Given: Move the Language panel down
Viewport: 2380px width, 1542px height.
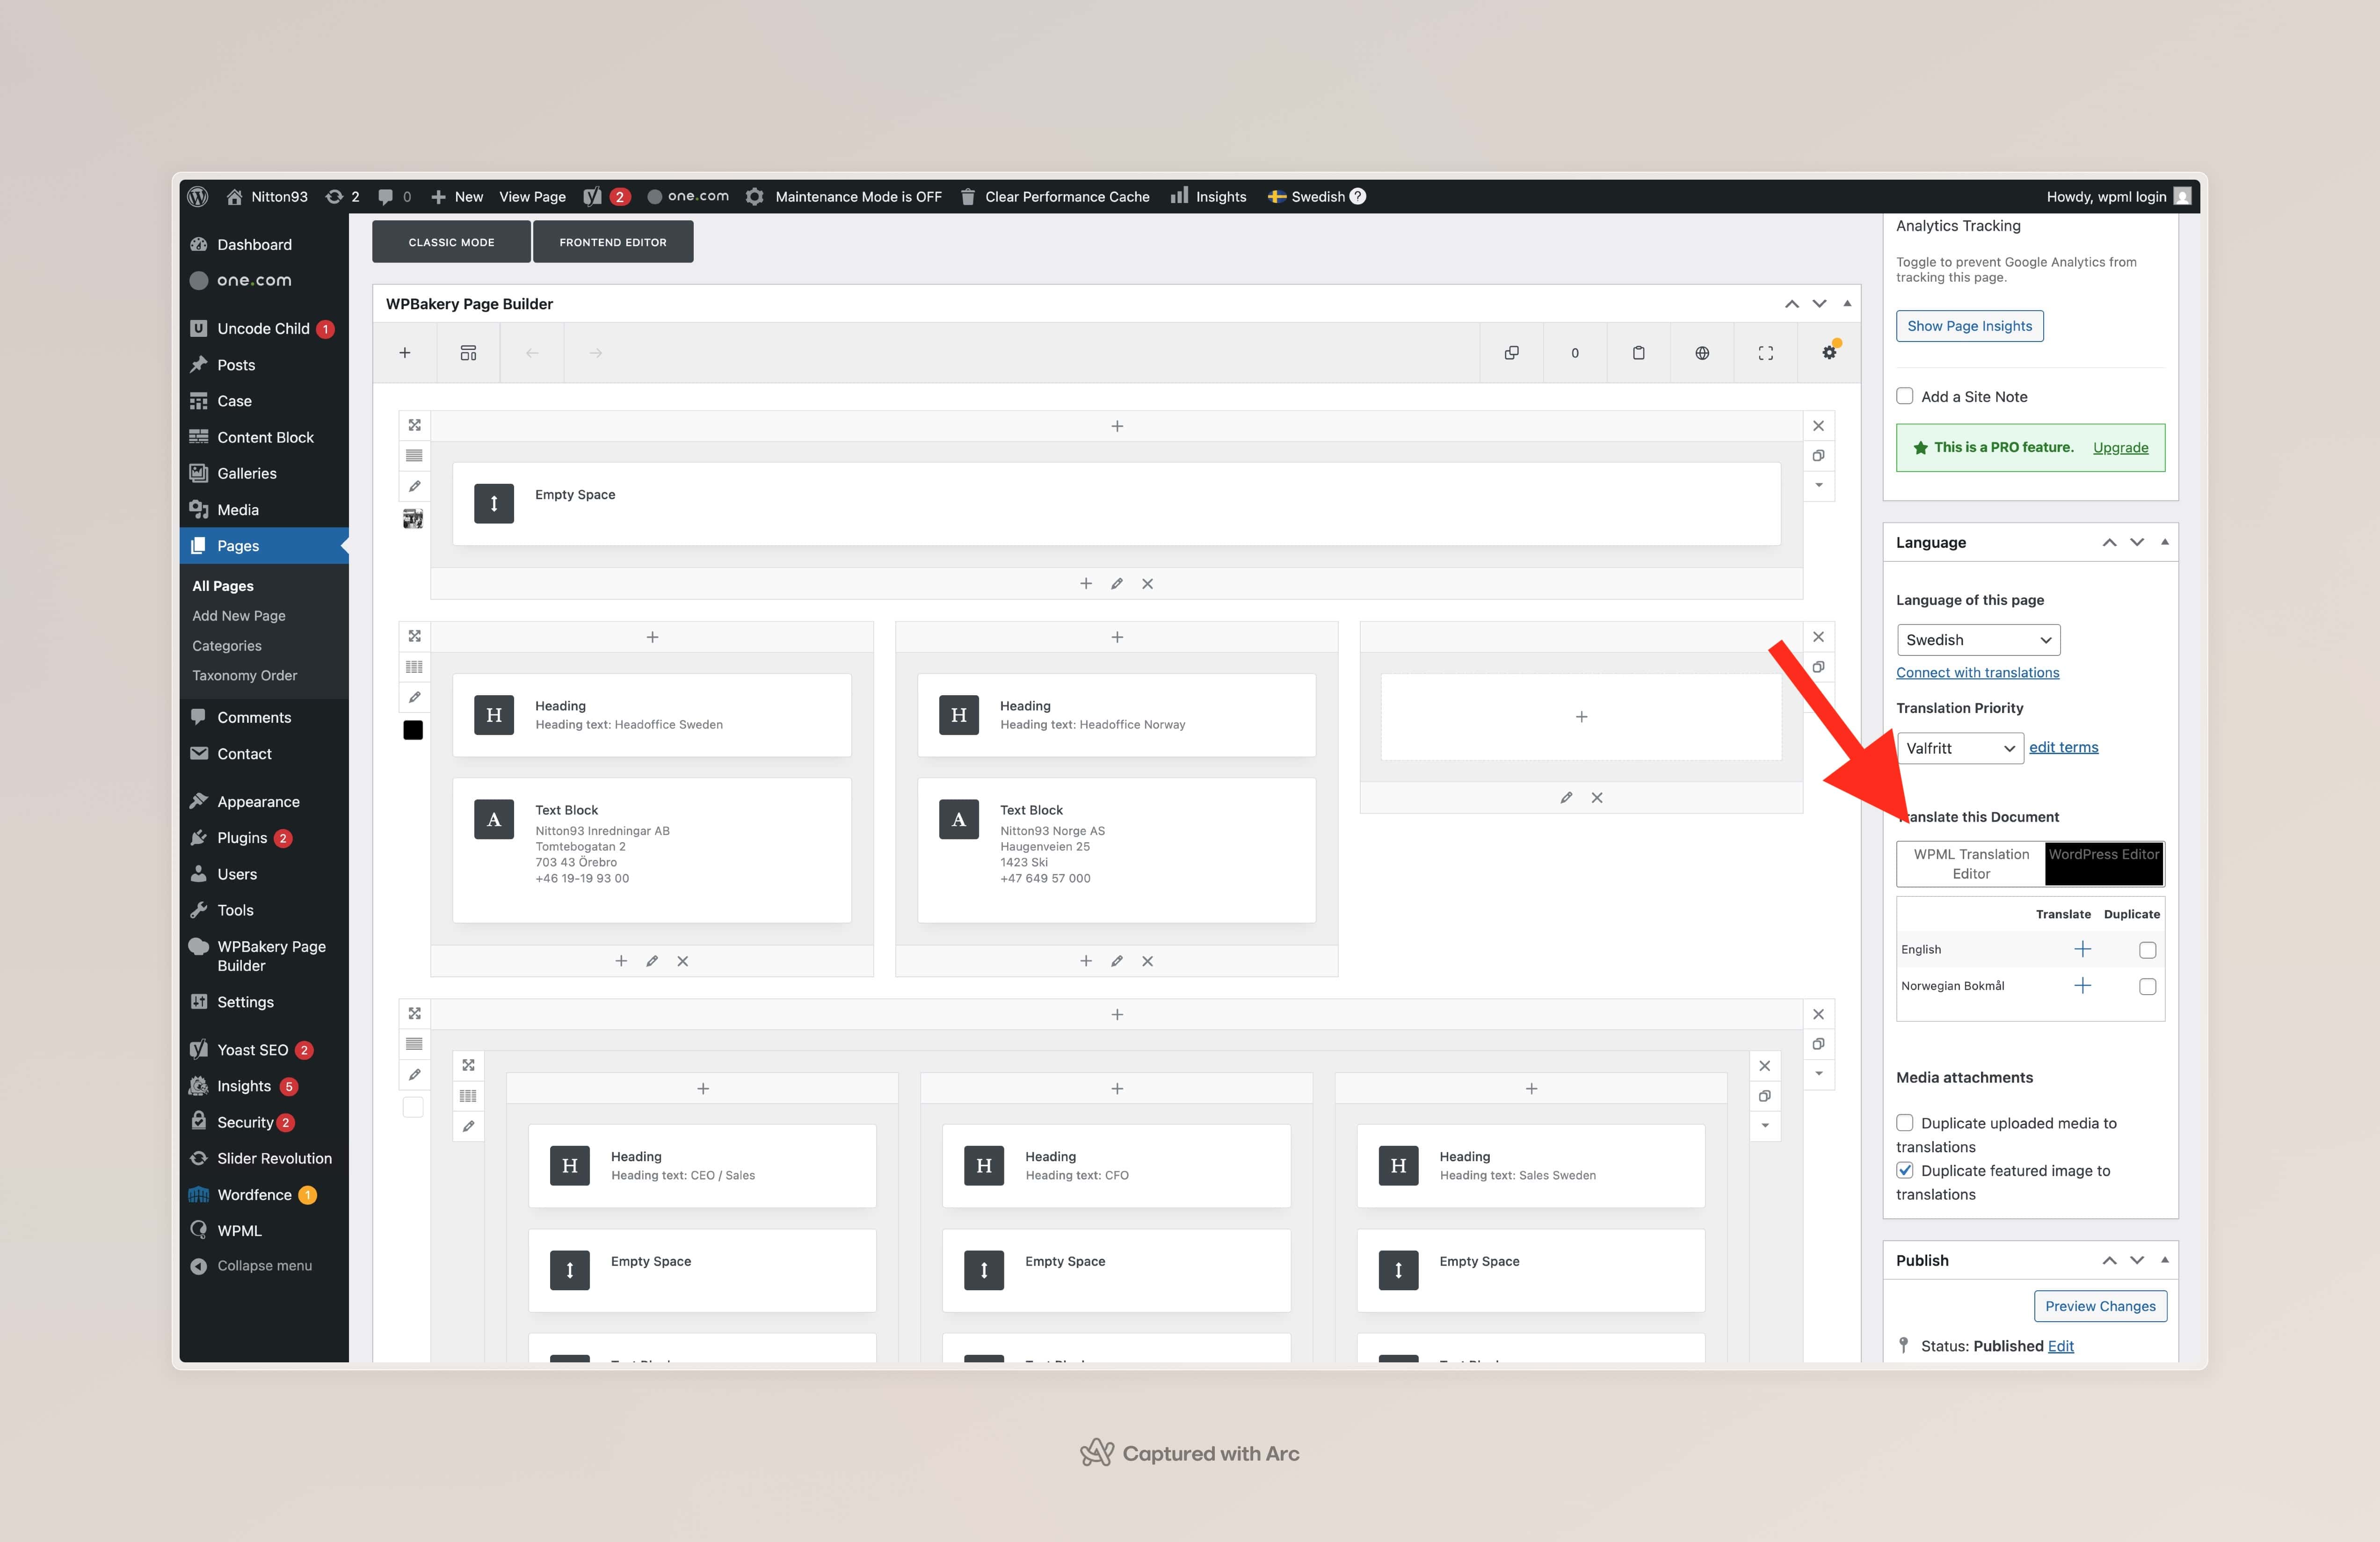Looking at the screenshot, I should [2137, 542].
